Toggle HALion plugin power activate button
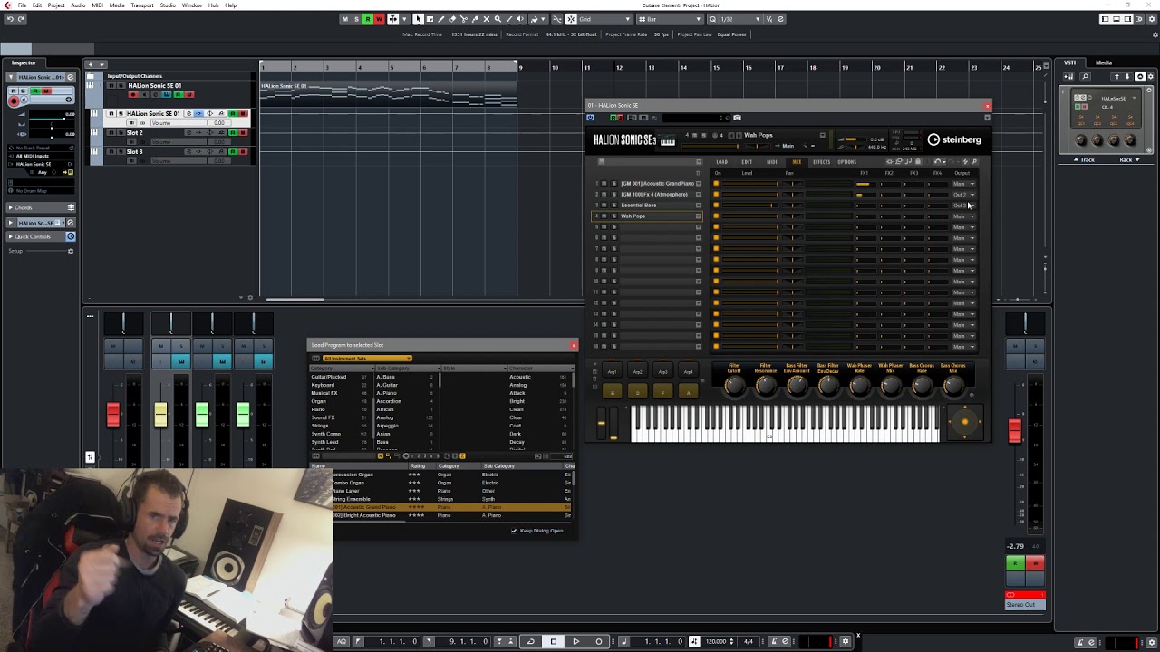 pyautogui.click(x=590, y=118)
